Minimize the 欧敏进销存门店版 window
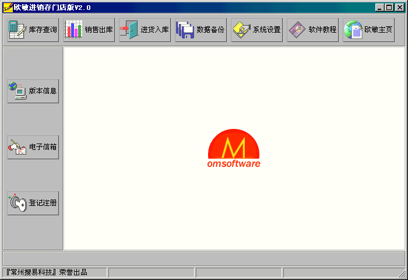Viewport: 408px width, 280px height. (x=379, y=8)
